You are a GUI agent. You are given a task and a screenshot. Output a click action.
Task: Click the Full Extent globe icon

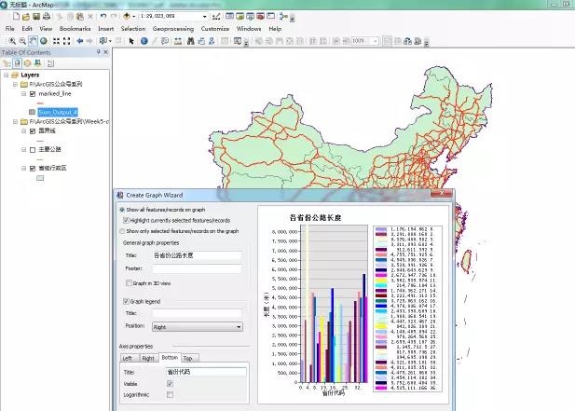pyautogui.click(x=43, y=41)
